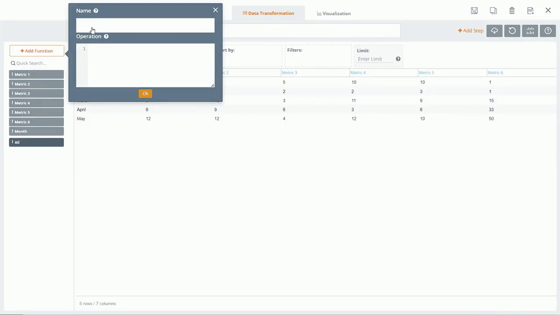Click the Add Function button
Viewport: 560px width, 315px height.
(x=37, y=51)
